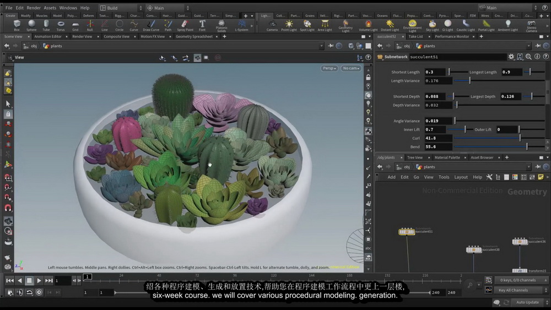Open parameter pane gear settings
This screenshot has width=551, height=310.
tap(511, 57)
